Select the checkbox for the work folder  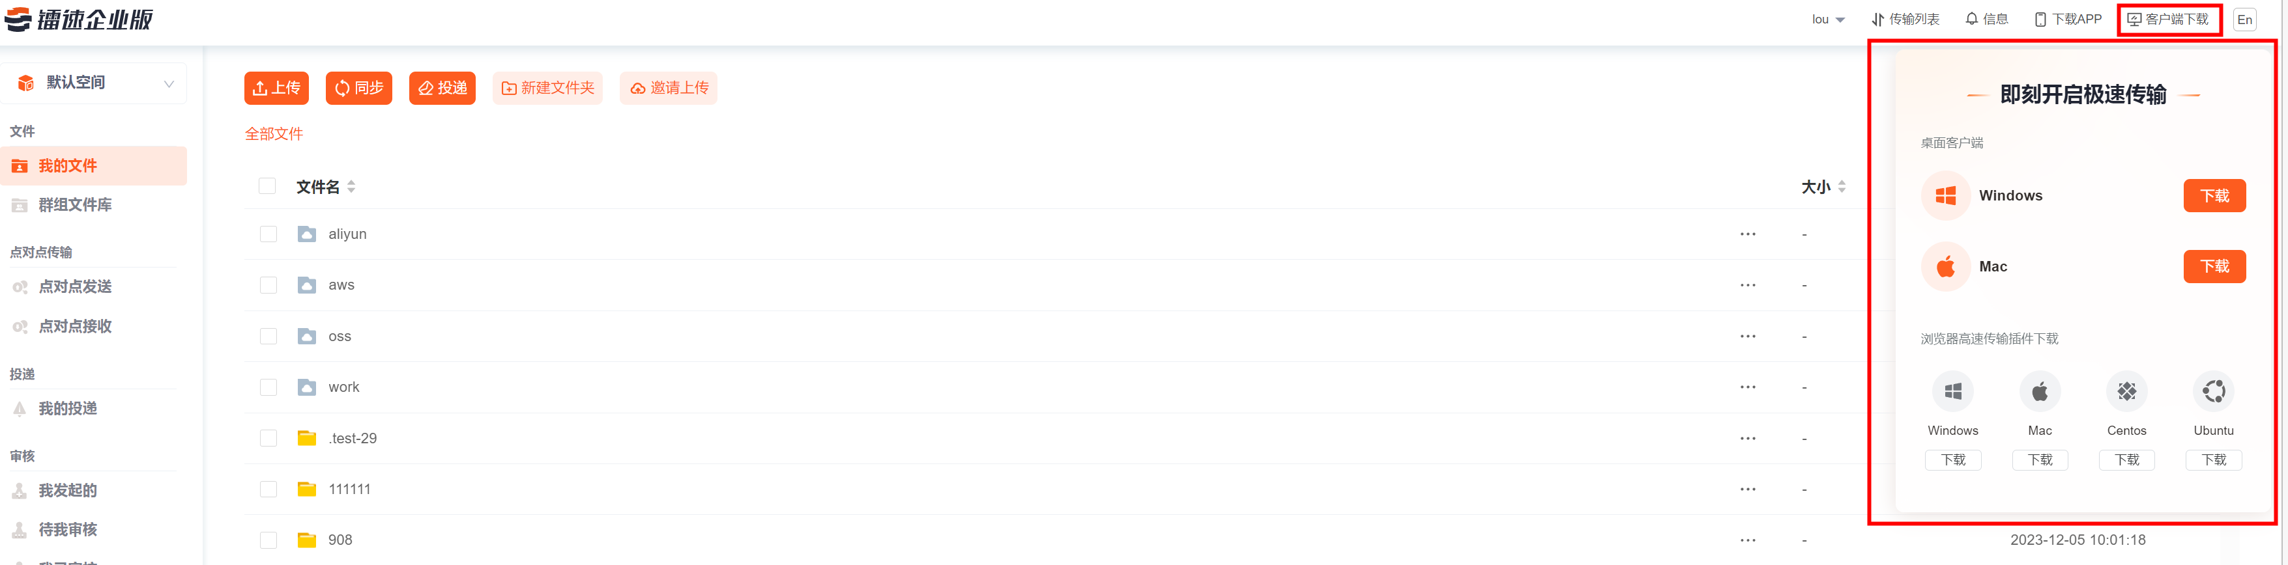(268, 387)
